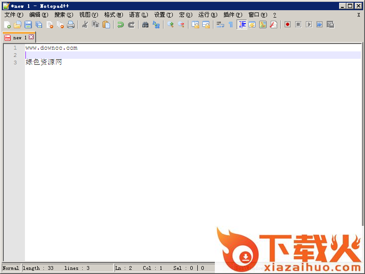365x274 pixels.
Task: Open Find with the binoculars icon
Action: click(x=145, y=25)
